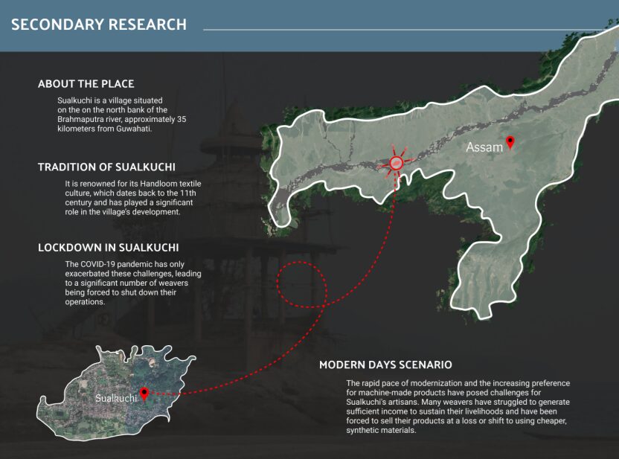
Task: Click the red pin on Sualkuchi map
Action: click(144, 394)
